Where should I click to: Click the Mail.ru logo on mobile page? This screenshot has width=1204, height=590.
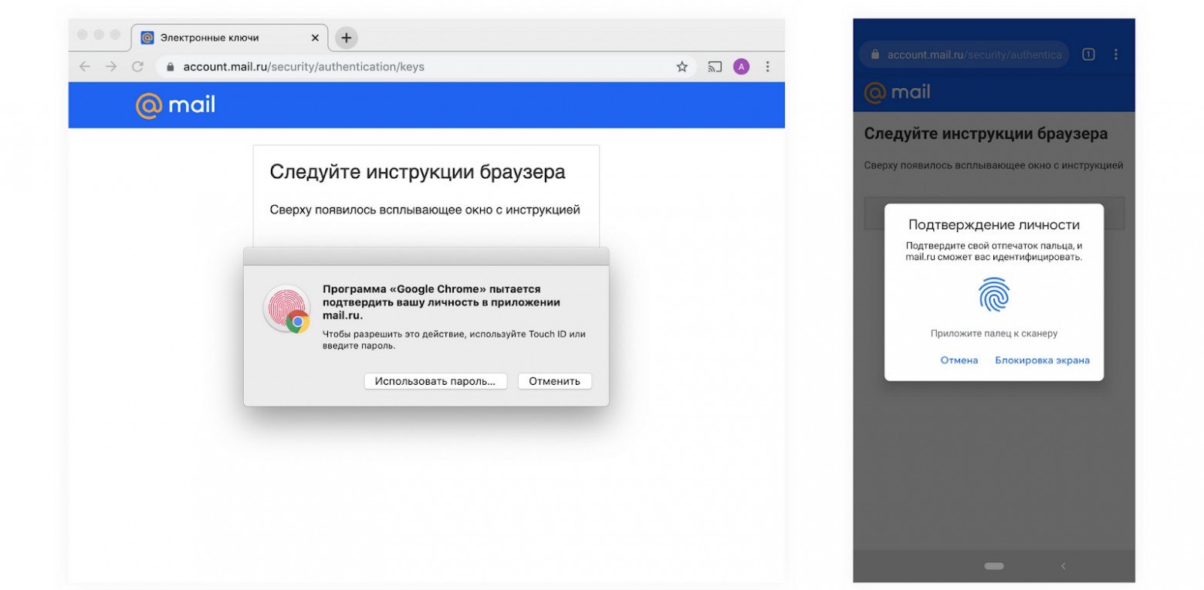click(897, 93)
